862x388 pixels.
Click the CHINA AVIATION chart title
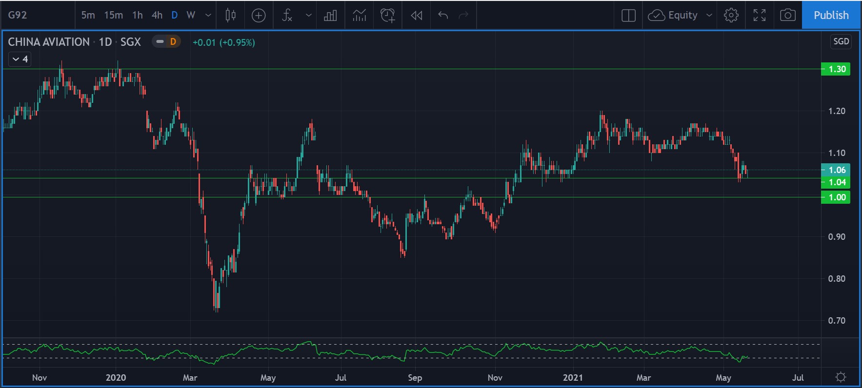coord(49,42)
